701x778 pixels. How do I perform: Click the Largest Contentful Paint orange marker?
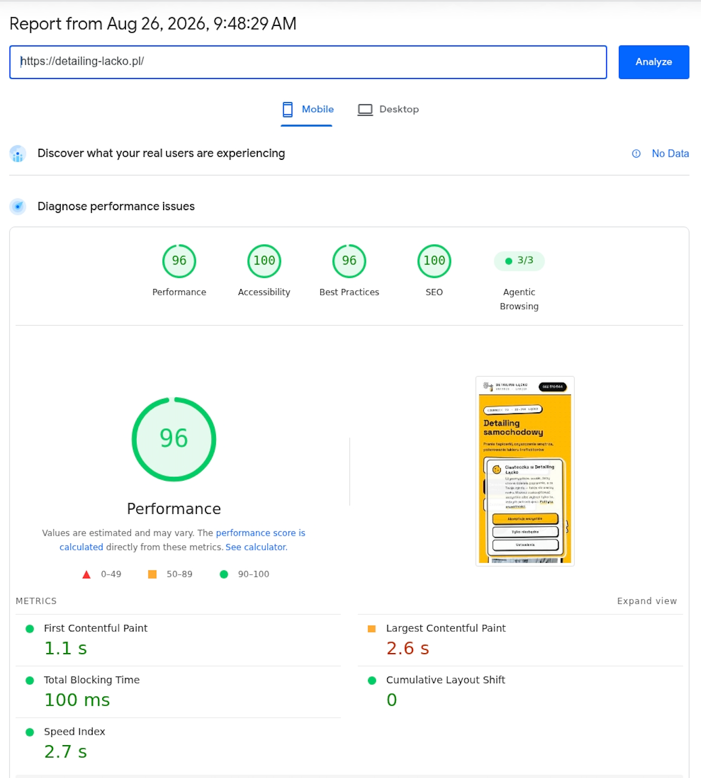point(372,629)
